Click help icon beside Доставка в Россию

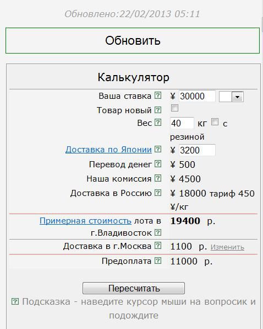click(x=158, y=193)
